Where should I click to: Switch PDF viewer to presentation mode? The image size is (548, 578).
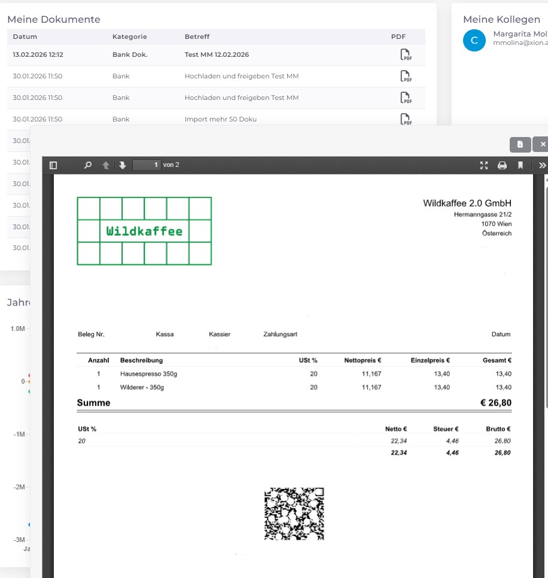click(484, 165)
